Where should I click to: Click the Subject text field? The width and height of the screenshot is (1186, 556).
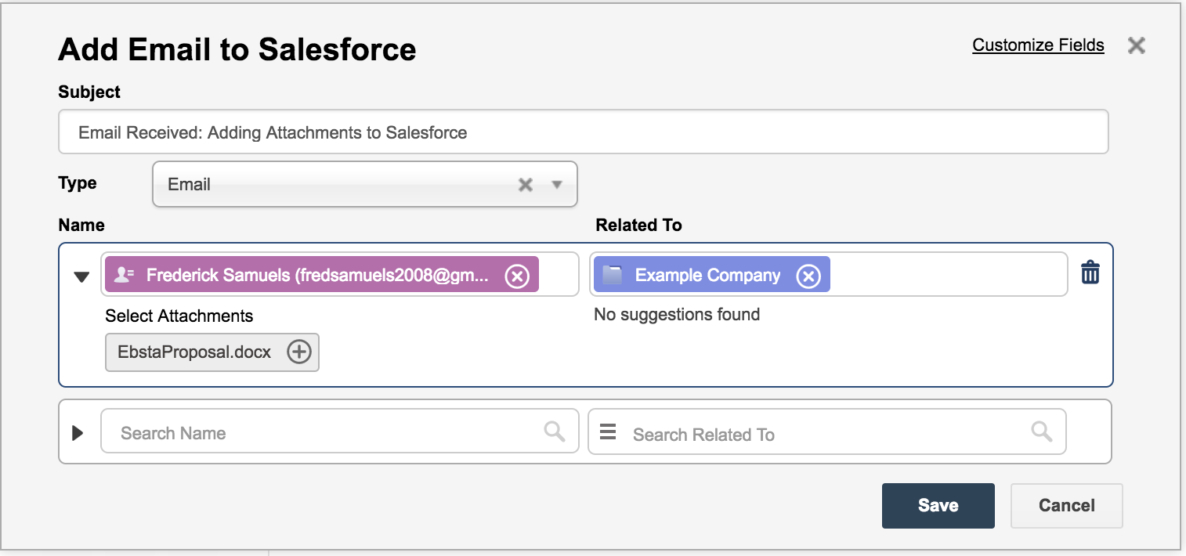click(583, 132)
